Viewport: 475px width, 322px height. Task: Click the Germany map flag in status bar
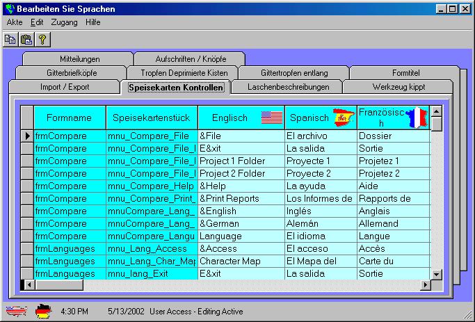(44, 311)
